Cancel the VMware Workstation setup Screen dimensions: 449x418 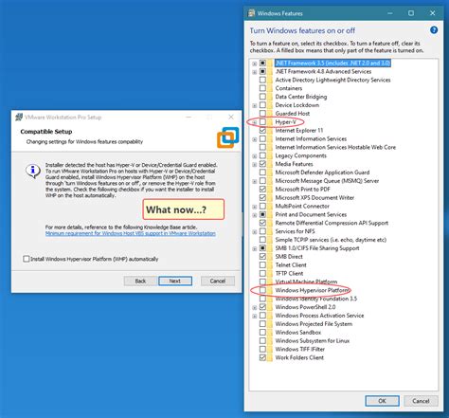click(x=218, y=281)
